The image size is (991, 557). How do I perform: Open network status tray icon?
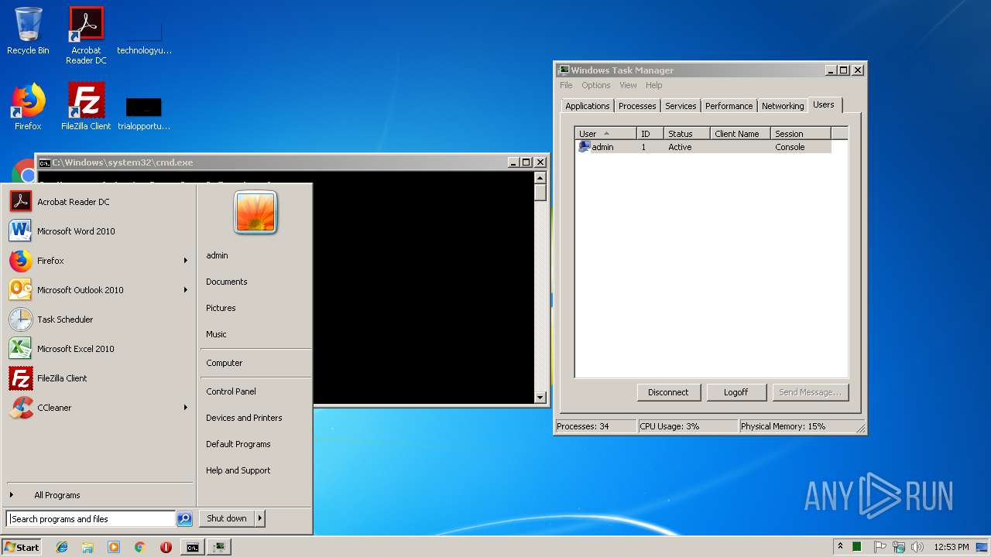pos(899,547)
